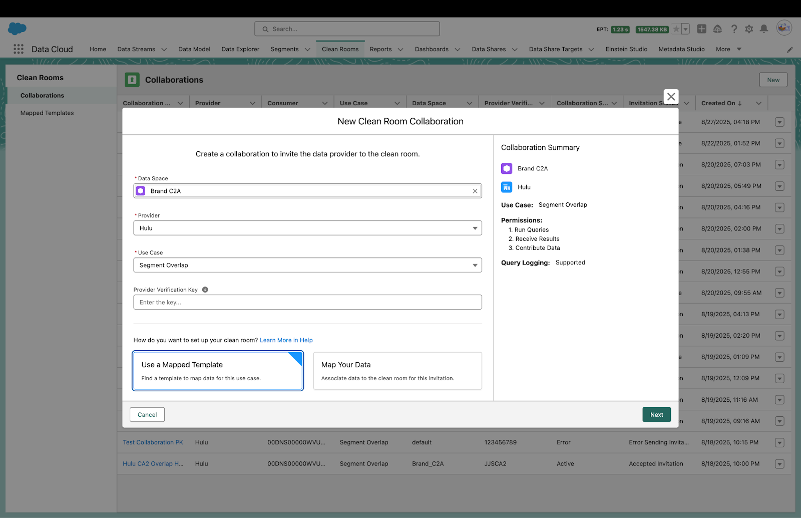Viewport: 801px width, 518px height.
Task: Click the New collaboration button
Action: coord(773,80)
